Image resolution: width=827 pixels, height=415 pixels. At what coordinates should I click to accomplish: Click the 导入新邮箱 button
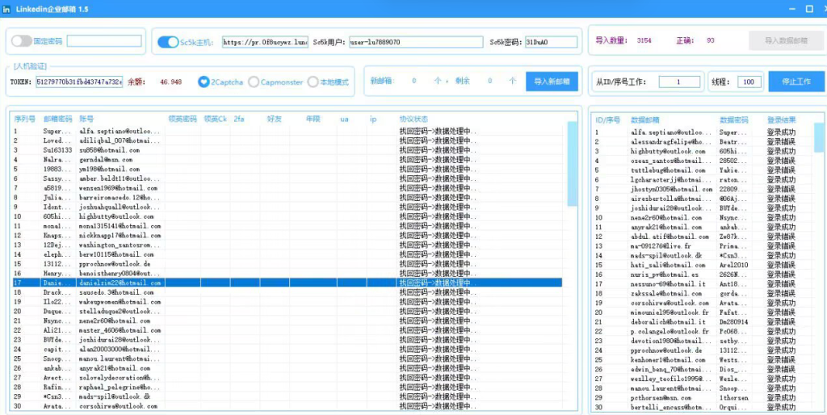click(x=552, y=81)
